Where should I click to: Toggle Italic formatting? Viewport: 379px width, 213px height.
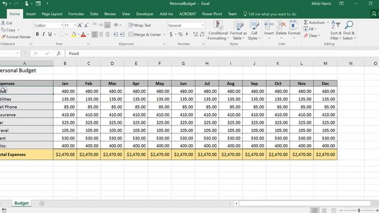coord(43,34)
